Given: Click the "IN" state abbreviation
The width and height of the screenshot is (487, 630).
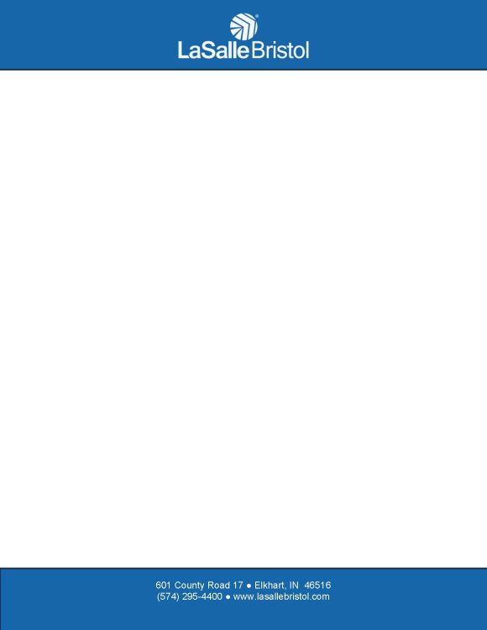Looking at the screenshot, I should 294,585.
